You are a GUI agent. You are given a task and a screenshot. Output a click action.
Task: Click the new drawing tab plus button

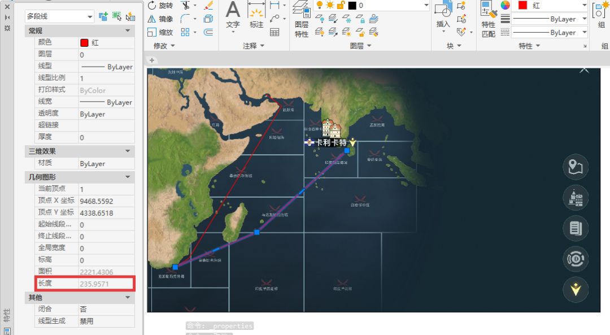coord(152,60)
